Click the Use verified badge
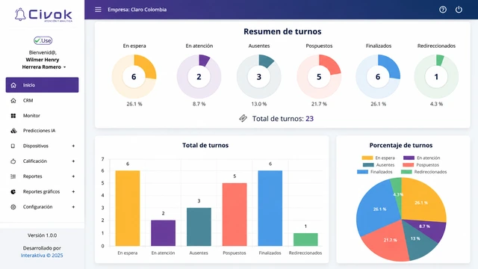Viewport: 478px width, 269px height. pos(43,40)
